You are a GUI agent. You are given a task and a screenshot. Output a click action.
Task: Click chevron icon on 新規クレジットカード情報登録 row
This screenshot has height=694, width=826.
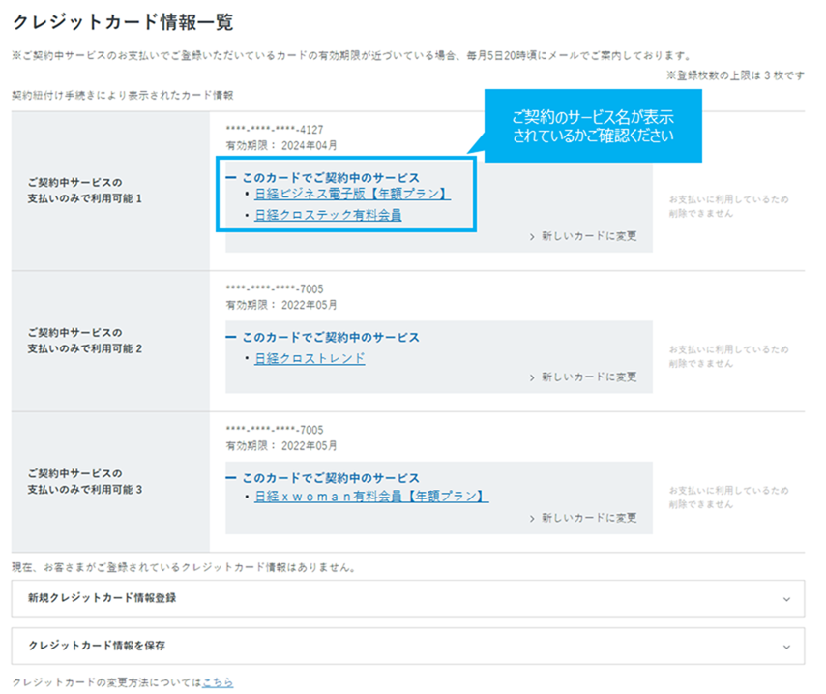point(786,599)
